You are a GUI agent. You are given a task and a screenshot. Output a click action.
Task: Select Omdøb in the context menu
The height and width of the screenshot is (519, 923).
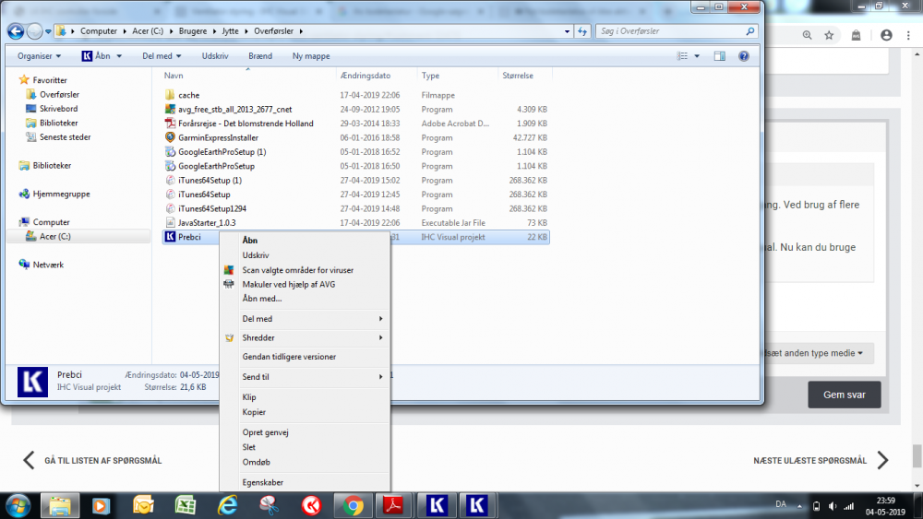click(256, 462)
